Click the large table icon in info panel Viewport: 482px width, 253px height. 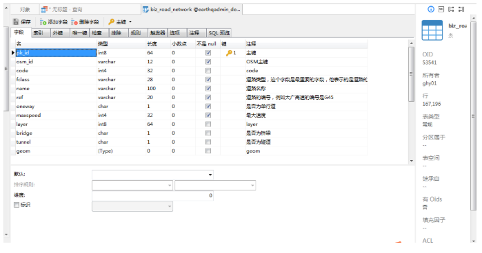[432, 30]
